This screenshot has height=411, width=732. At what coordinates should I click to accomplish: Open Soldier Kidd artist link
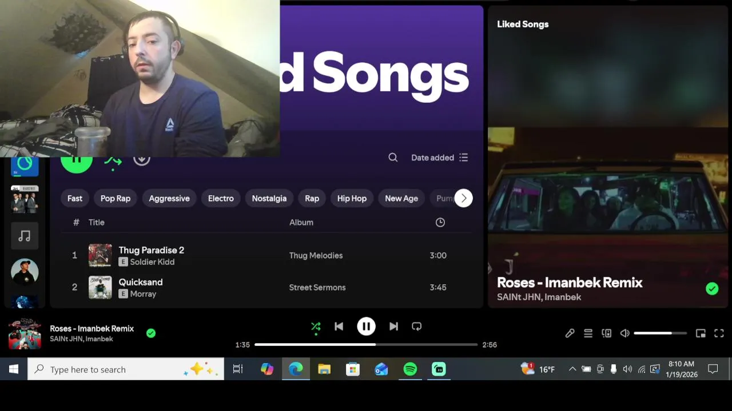152,262
